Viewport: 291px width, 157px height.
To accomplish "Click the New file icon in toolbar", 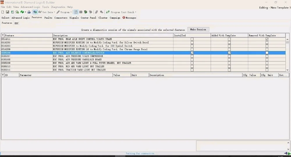I will click(3, 12).
